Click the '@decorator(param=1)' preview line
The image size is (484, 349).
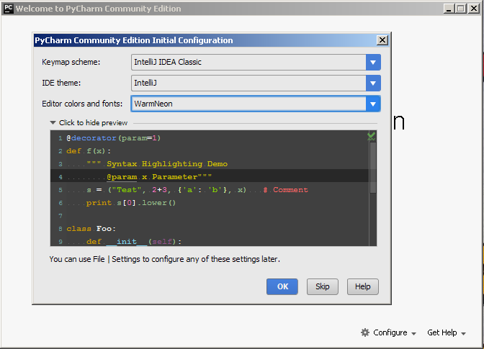[114, 138]
